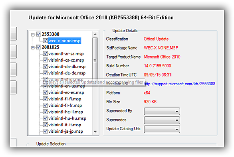Toggle the visiointl-de-de.msp checkbox

point(46,73)
